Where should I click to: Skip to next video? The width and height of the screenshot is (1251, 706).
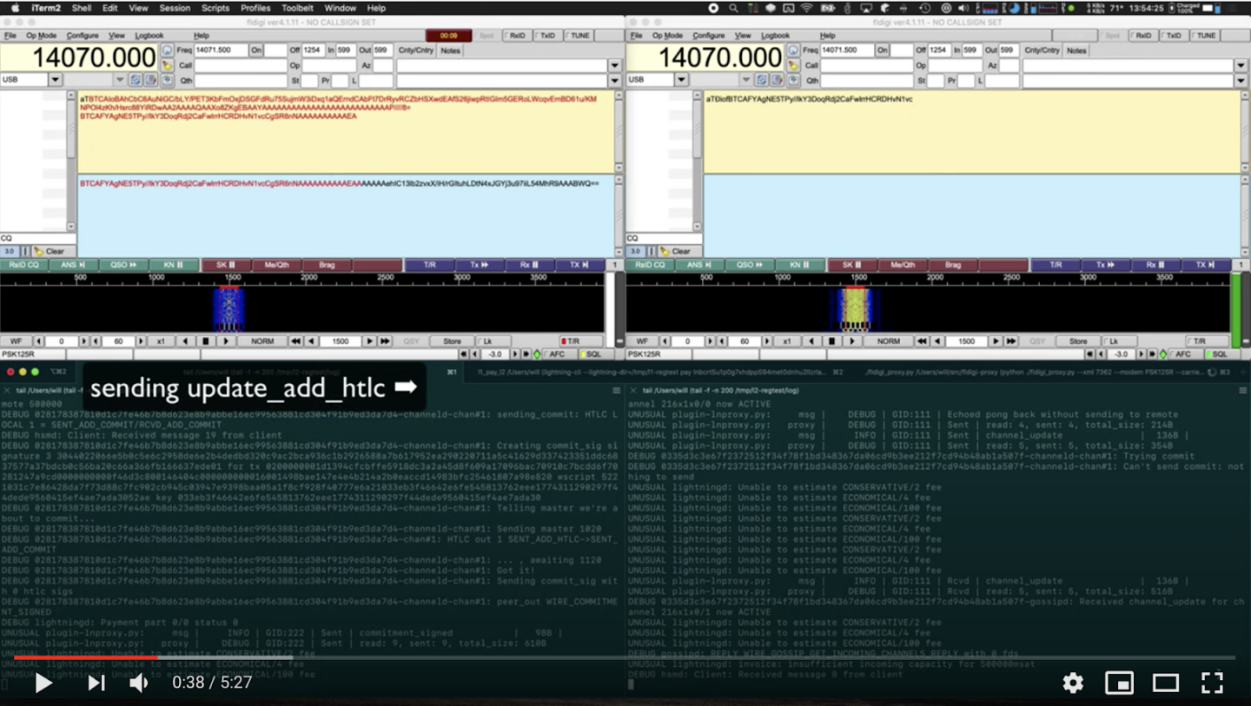point(96,683)
